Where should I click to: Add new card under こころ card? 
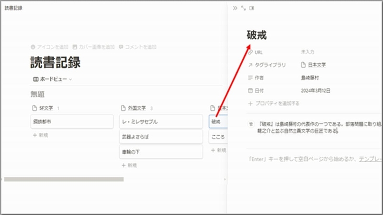point(219,150)
